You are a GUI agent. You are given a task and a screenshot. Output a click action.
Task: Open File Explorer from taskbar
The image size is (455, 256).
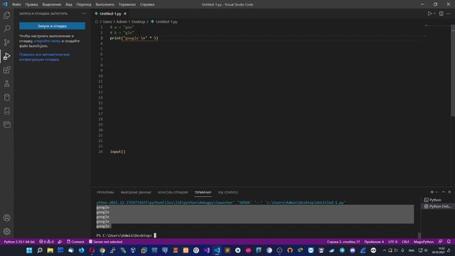[x=50, y=250]
